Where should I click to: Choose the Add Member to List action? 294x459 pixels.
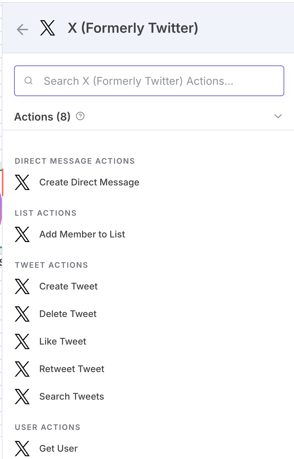pos(82,234)
